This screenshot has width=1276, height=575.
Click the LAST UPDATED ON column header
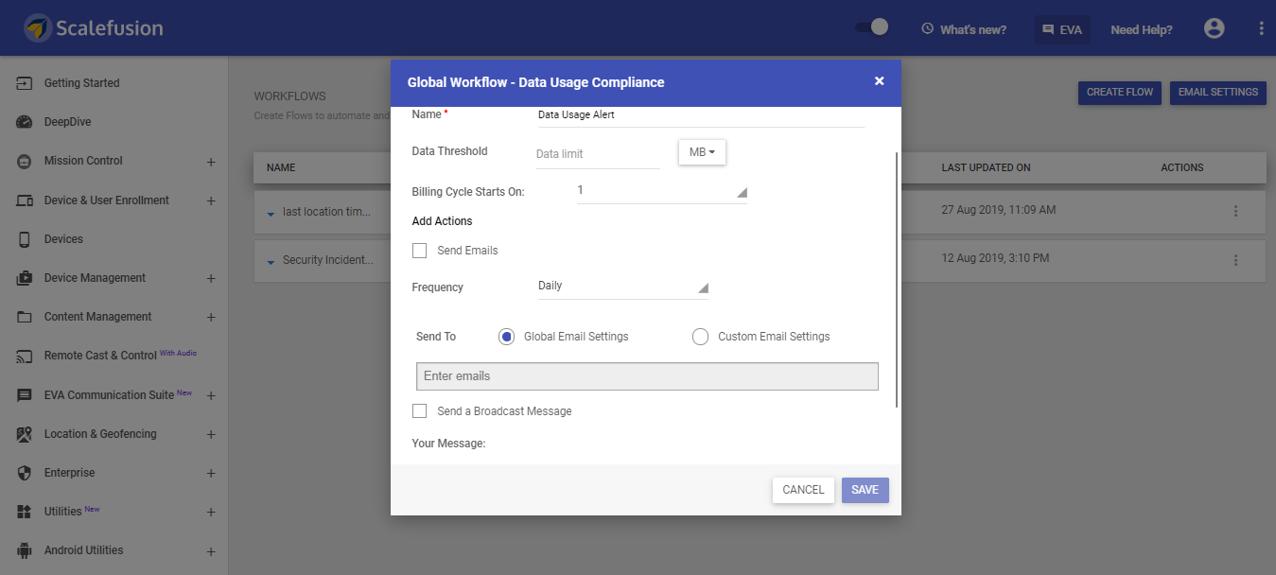986,167
